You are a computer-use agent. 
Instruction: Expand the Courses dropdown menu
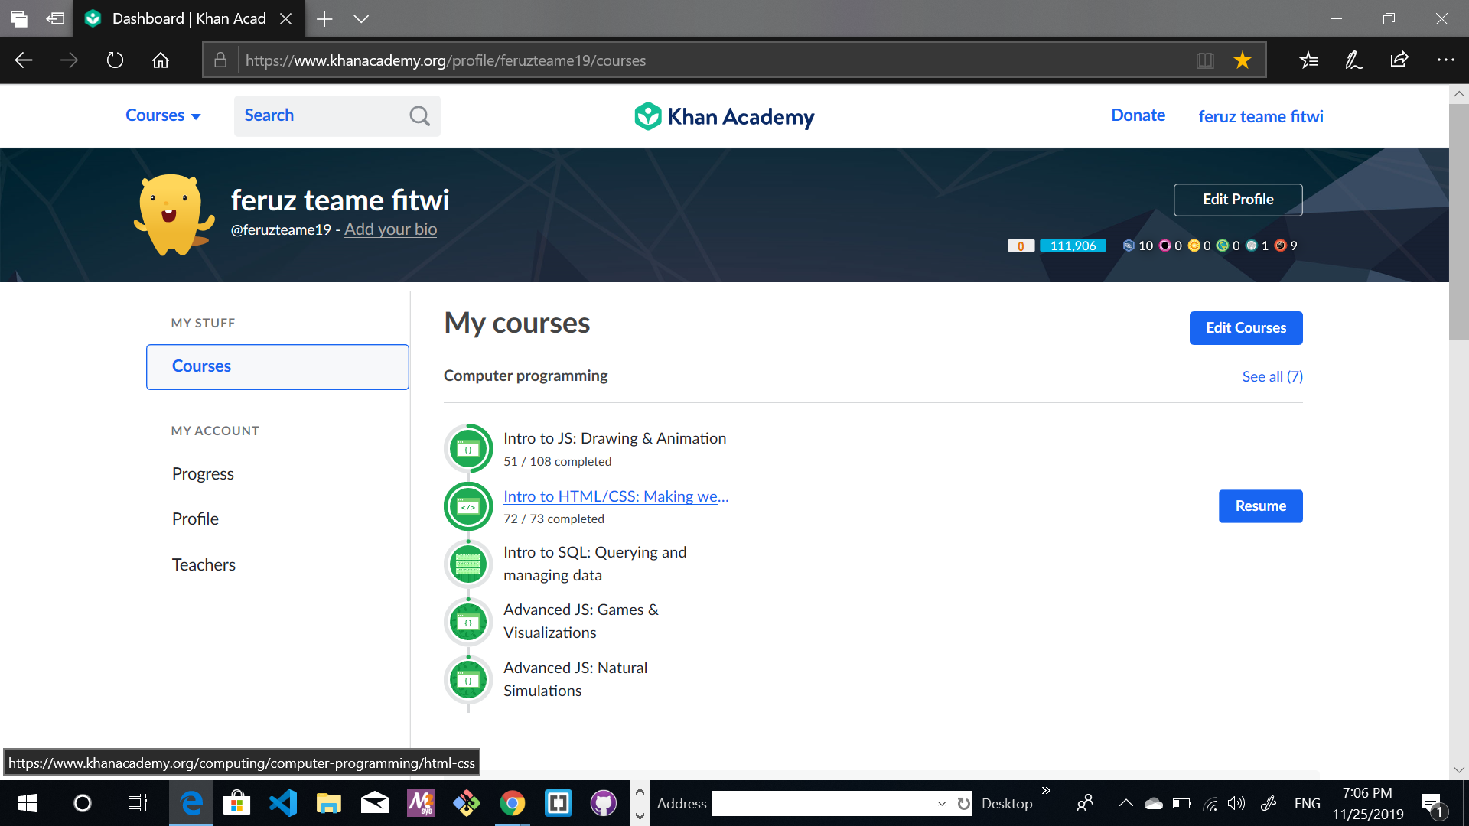[x=163, y=115]
